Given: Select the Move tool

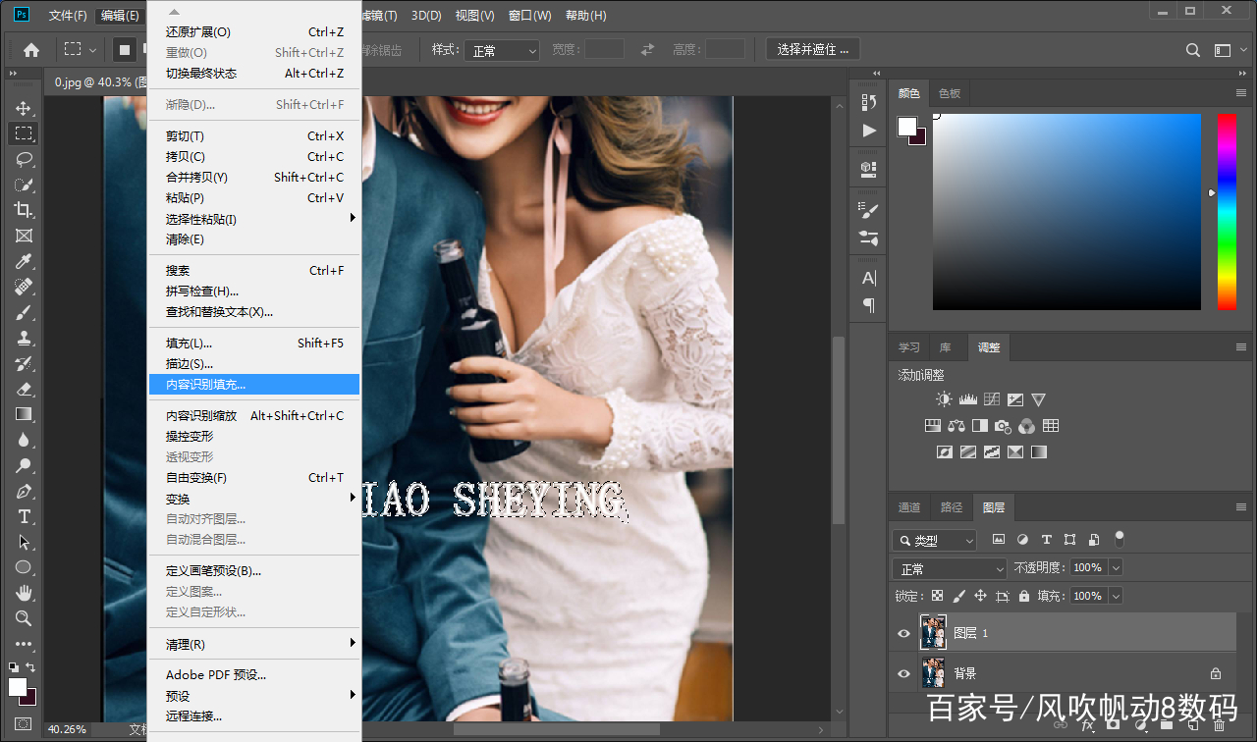Looking at the screenshot, I should coord(24,108).
